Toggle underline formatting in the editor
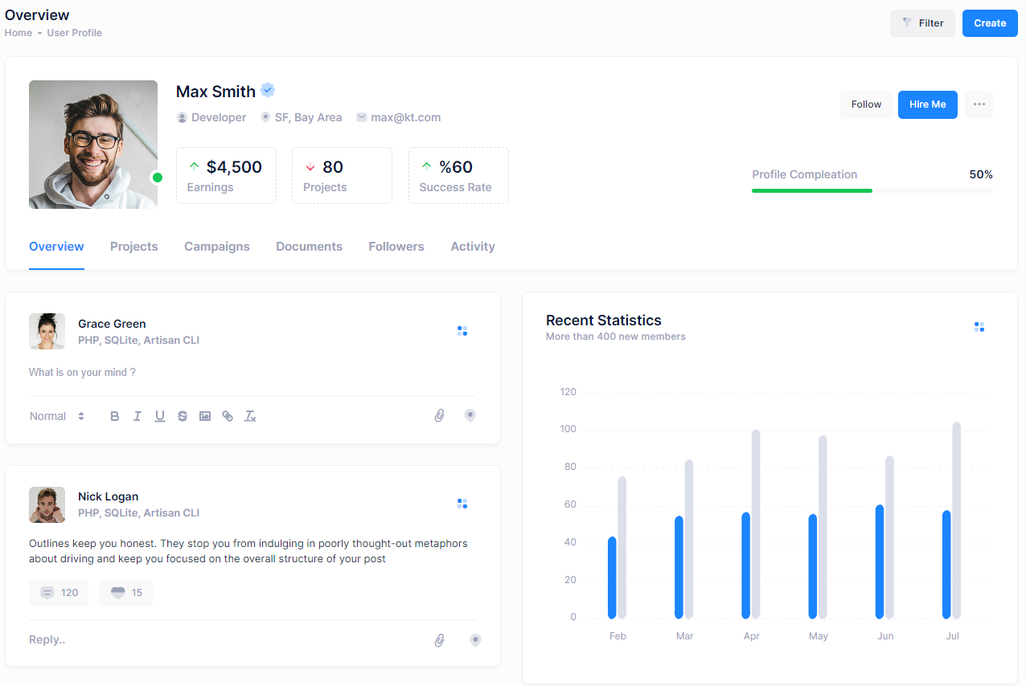Viewport: 1026px width, 686px height. (x=160, y=416)
